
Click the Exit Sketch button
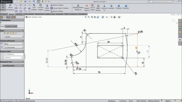[x=3, y=8]
